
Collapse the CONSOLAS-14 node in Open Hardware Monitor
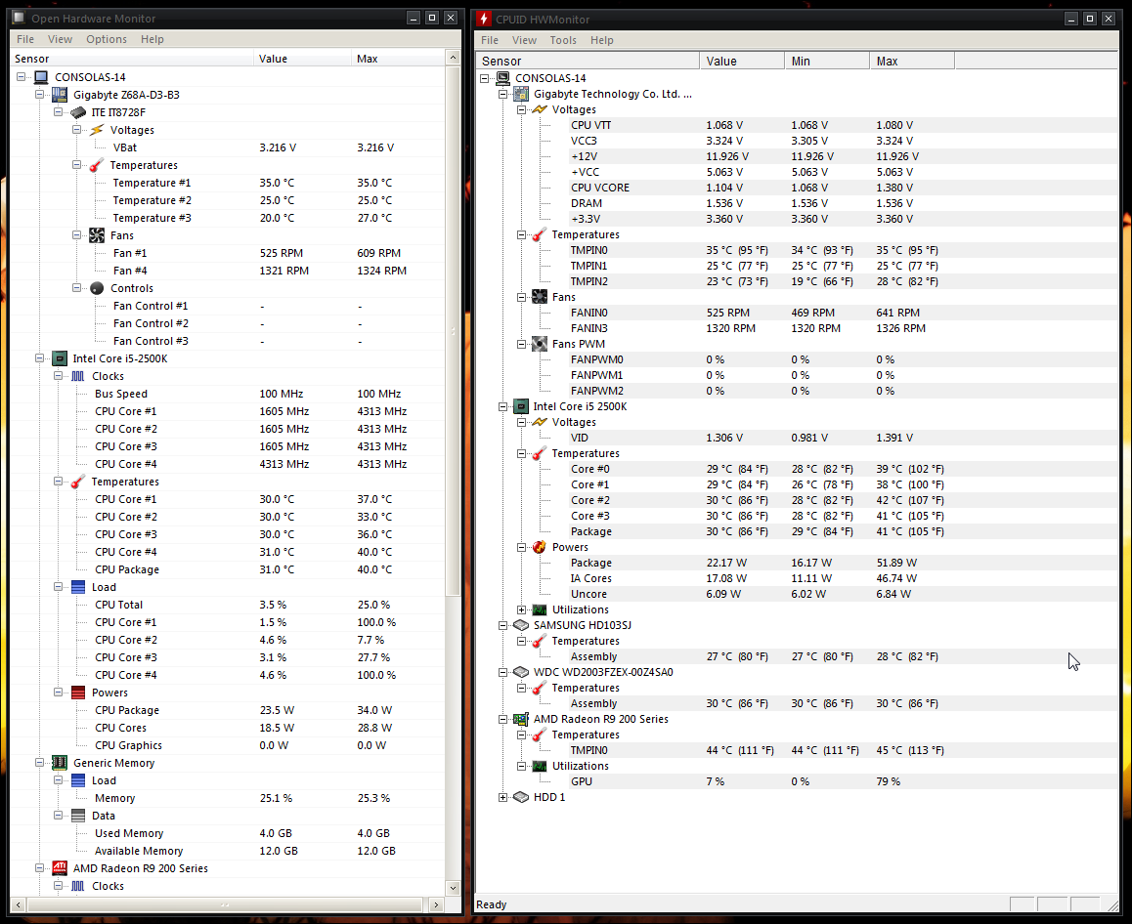22,76
